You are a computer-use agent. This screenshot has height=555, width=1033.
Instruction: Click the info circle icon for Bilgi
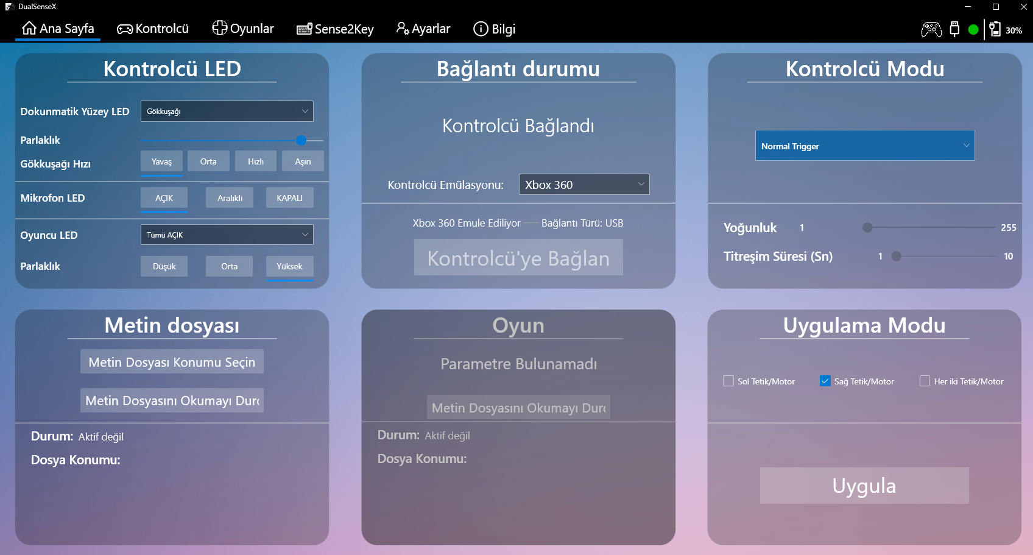pyautogui.click(x=481, y=29)
